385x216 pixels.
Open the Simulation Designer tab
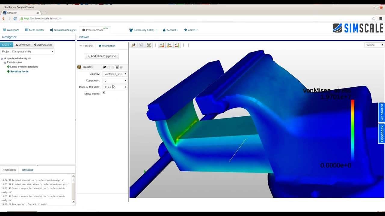pyautogui.click(x=63, y=30)
